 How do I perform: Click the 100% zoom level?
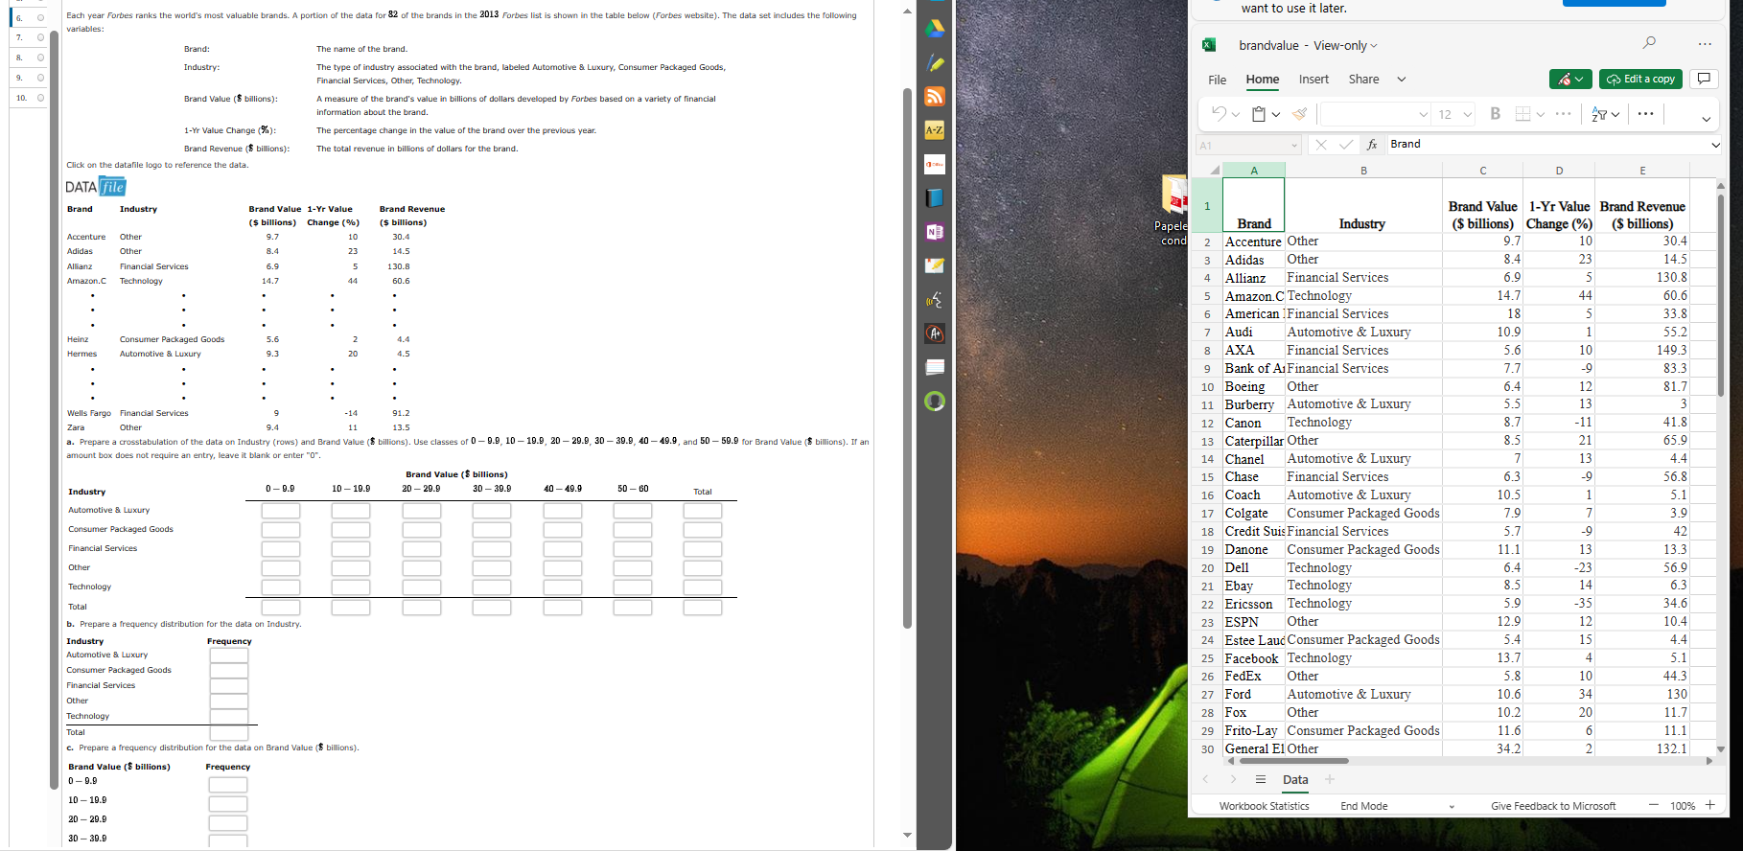(x=1683, y=806)
